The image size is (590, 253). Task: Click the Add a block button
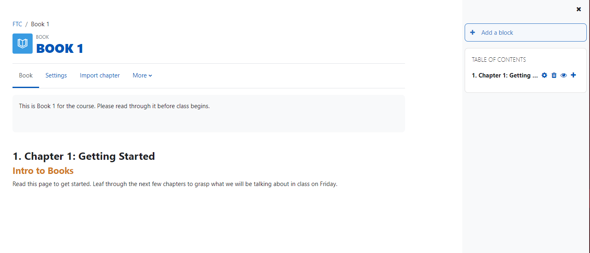tap(526, 33)
